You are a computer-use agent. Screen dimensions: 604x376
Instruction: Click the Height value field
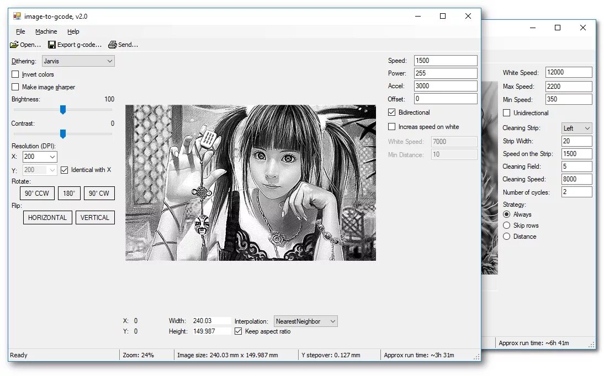211,331
